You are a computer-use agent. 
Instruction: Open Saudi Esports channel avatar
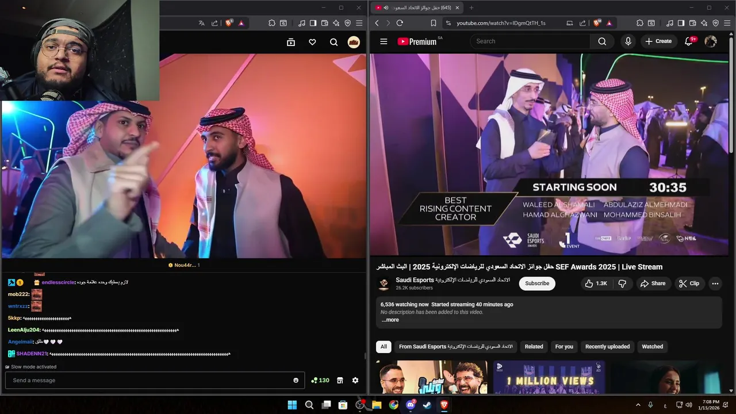[x=384, y=284]
